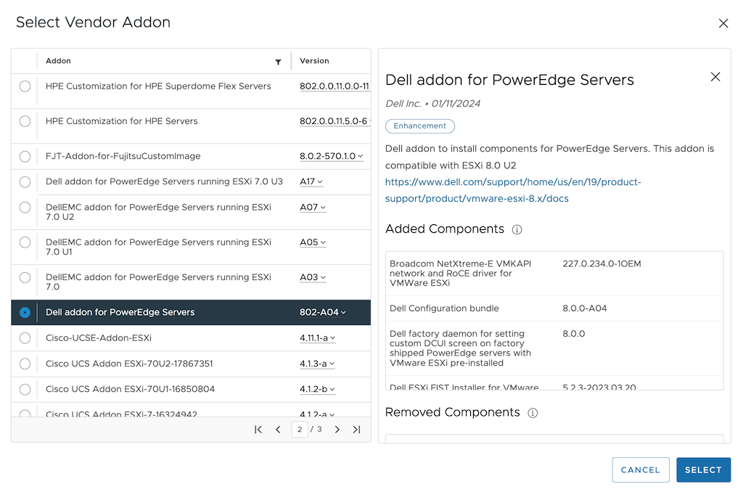The height and width of the screenshot is (492, 743).
Task: Expand the 4.1.3-a version dropdown
Action: pos(318,364)
